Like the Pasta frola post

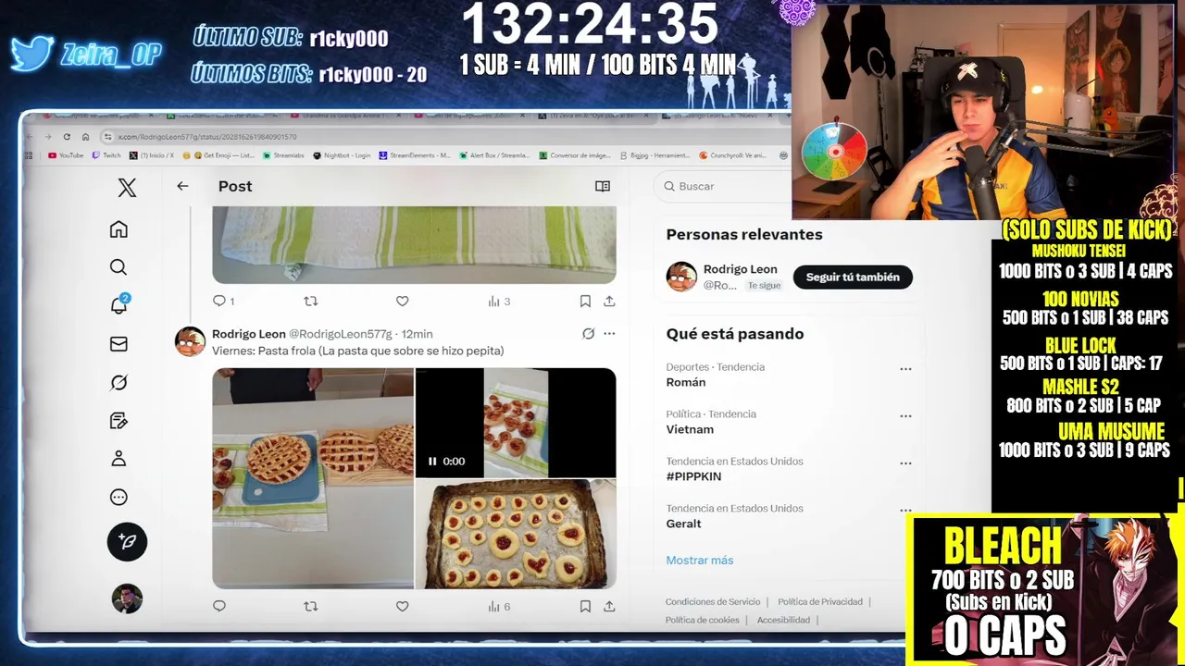(x=402, y=606)
